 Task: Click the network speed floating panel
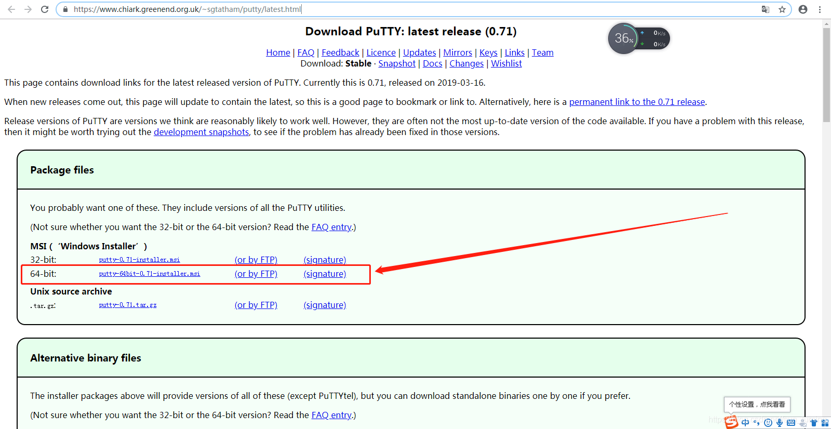point(654,38)
